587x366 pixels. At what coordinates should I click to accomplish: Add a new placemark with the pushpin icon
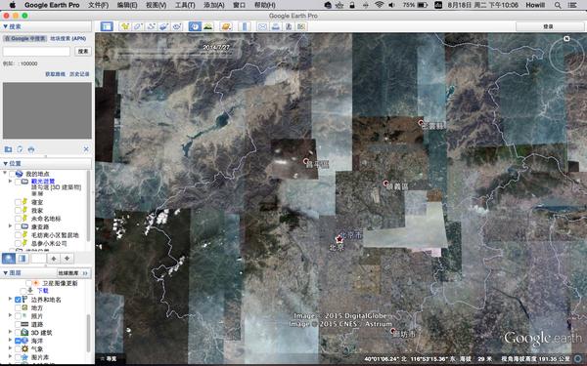[124, 26]
